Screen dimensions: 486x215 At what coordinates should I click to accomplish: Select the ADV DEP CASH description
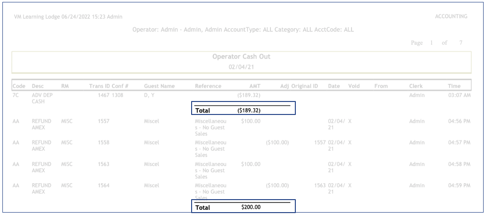tap(38, 99)
